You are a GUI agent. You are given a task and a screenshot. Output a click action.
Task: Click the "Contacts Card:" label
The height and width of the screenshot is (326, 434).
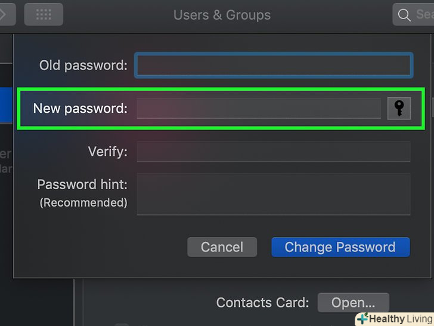pyautogui.click(x=262, y=303)
